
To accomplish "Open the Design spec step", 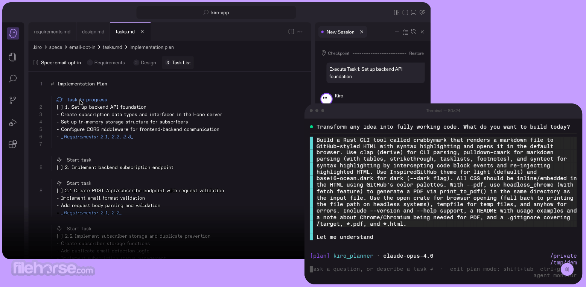I will click(x=145, y=63).
